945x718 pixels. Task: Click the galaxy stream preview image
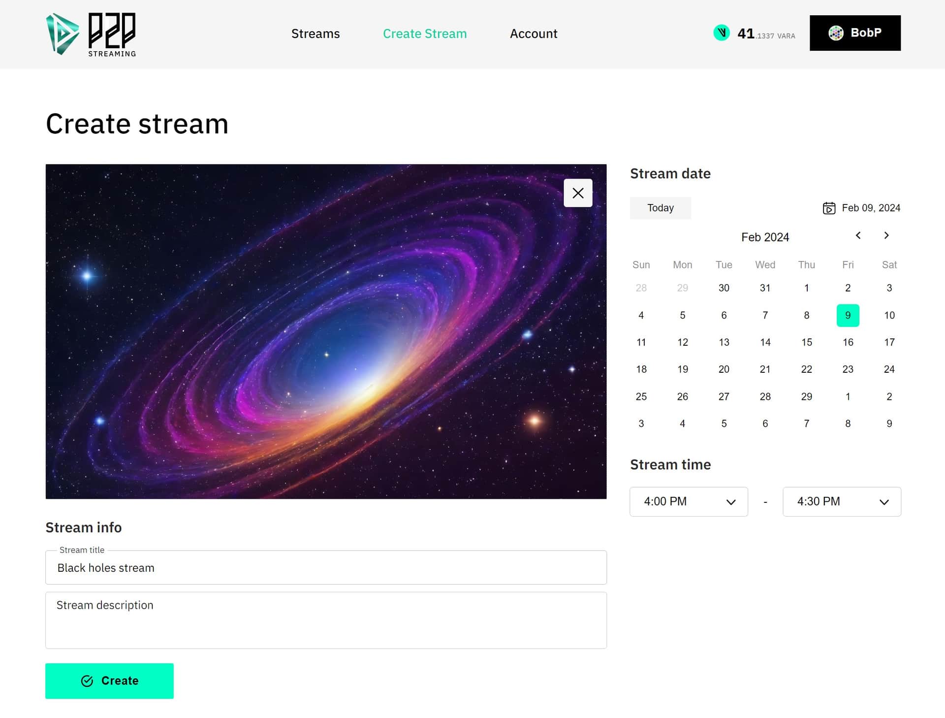click(326, 331)
